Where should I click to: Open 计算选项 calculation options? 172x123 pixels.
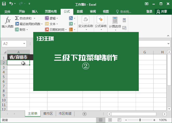tap(115, 23)
